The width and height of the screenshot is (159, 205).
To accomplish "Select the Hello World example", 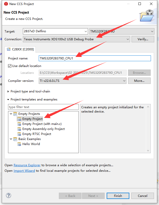I will pyautogui.click(x=31, y=144).
